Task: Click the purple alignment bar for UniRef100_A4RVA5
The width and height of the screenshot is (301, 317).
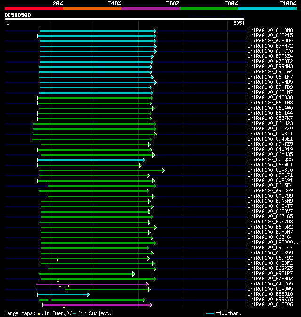Action: tap(92, 285)
